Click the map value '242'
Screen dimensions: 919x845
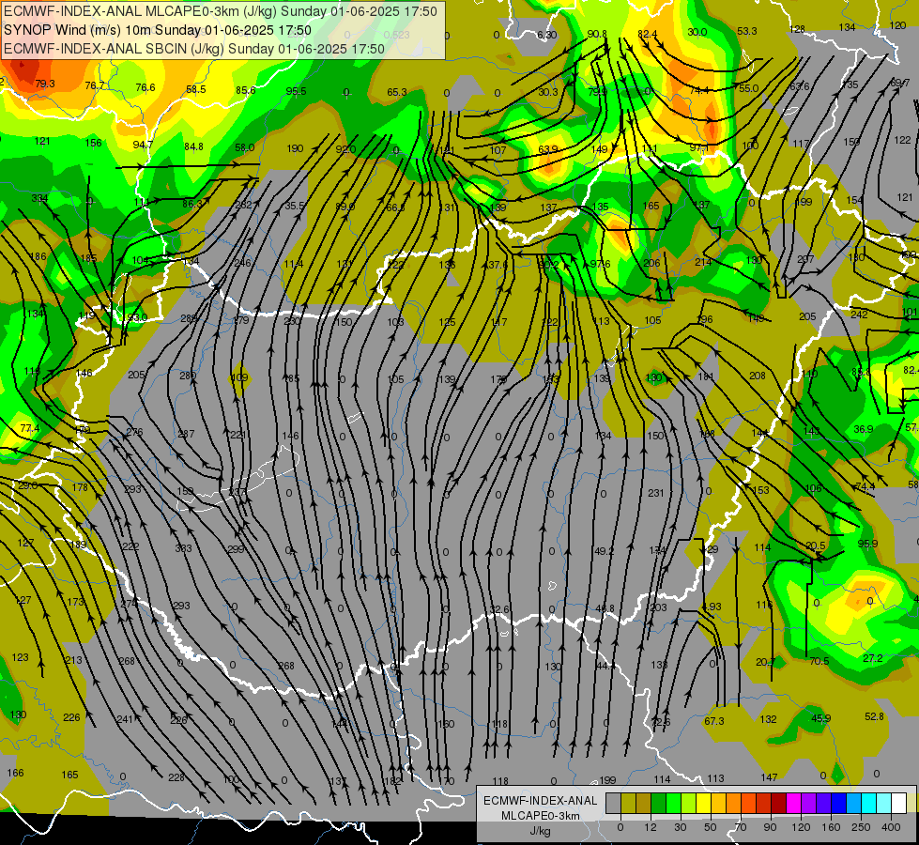859,315
